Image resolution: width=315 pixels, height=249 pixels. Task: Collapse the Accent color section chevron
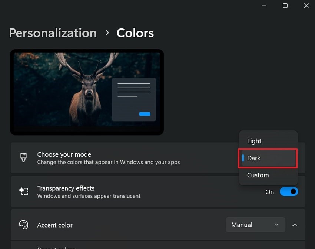coord(295,225)
